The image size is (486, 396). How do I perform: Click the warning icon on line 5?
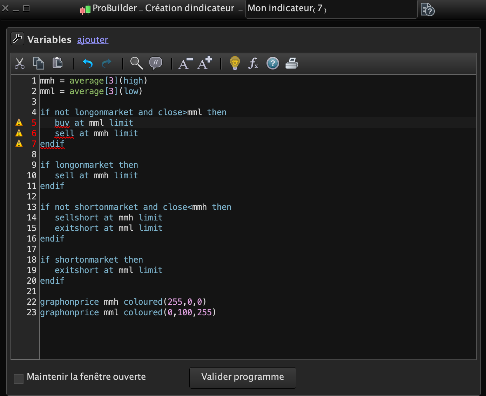click(19, 123)
